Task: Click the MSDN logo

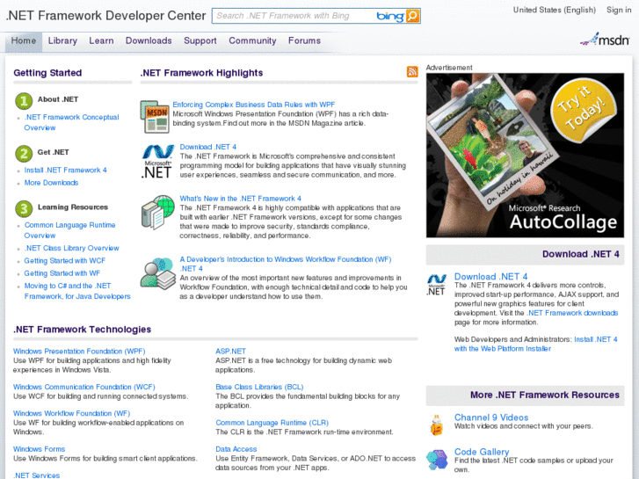Action: click(605, 40)
